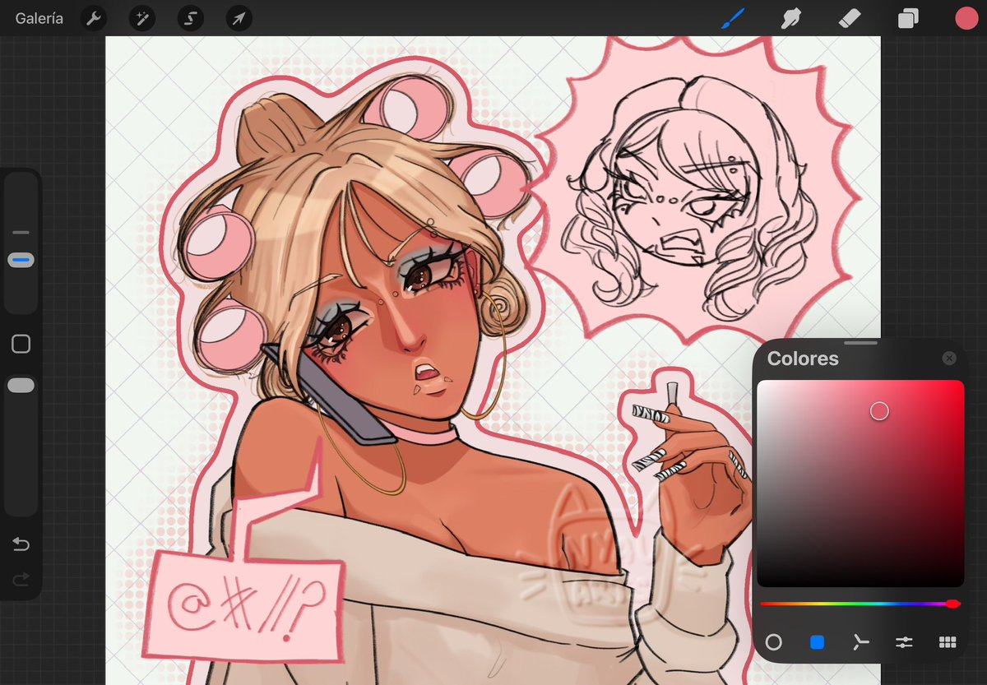Click the hue slider in Colores panel
Screen dimensions: 987x685
pyautogui.click(x=860, y=604)
